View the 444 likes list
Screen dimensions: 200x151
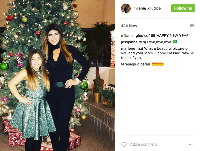click(x=129, y=26)
